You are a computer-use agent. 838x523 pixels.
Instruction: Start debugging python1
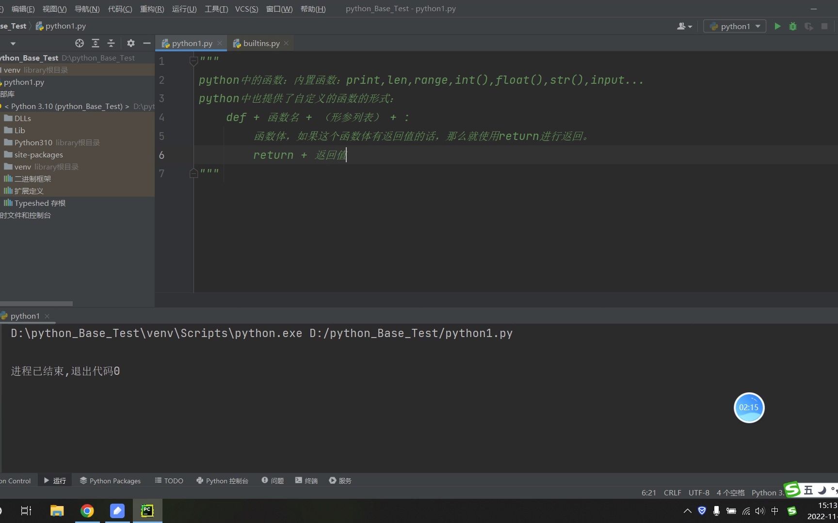pos(792,26)
